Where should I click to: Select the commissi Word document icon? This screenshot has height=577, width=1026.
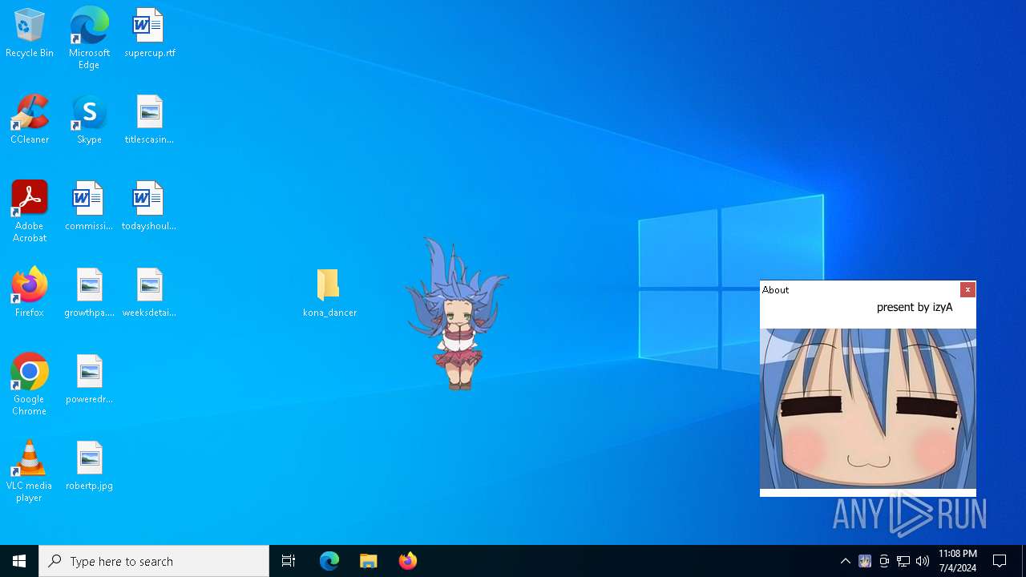[89, 206]
